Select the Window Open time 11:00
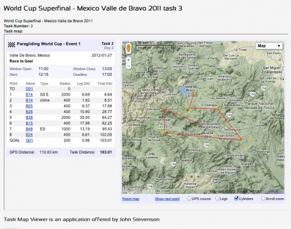291x229 pixels. 44,69
